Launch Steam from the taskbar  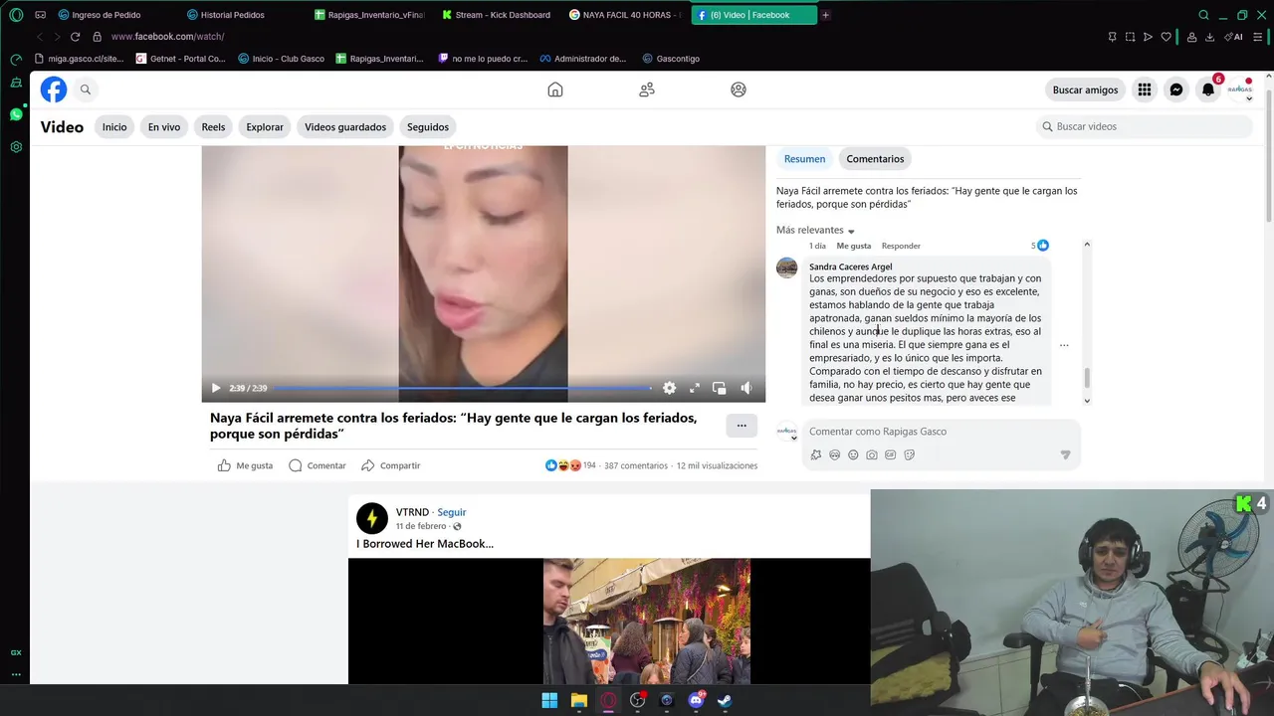(726, 700)
